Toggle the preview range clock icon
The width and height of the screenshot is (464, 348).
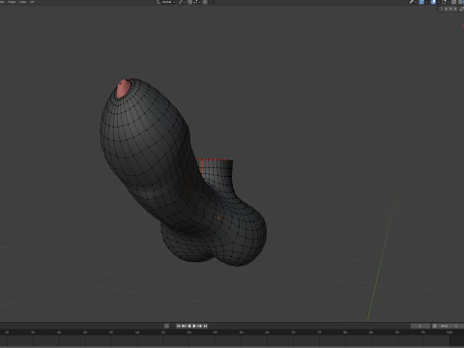(434, 326)
